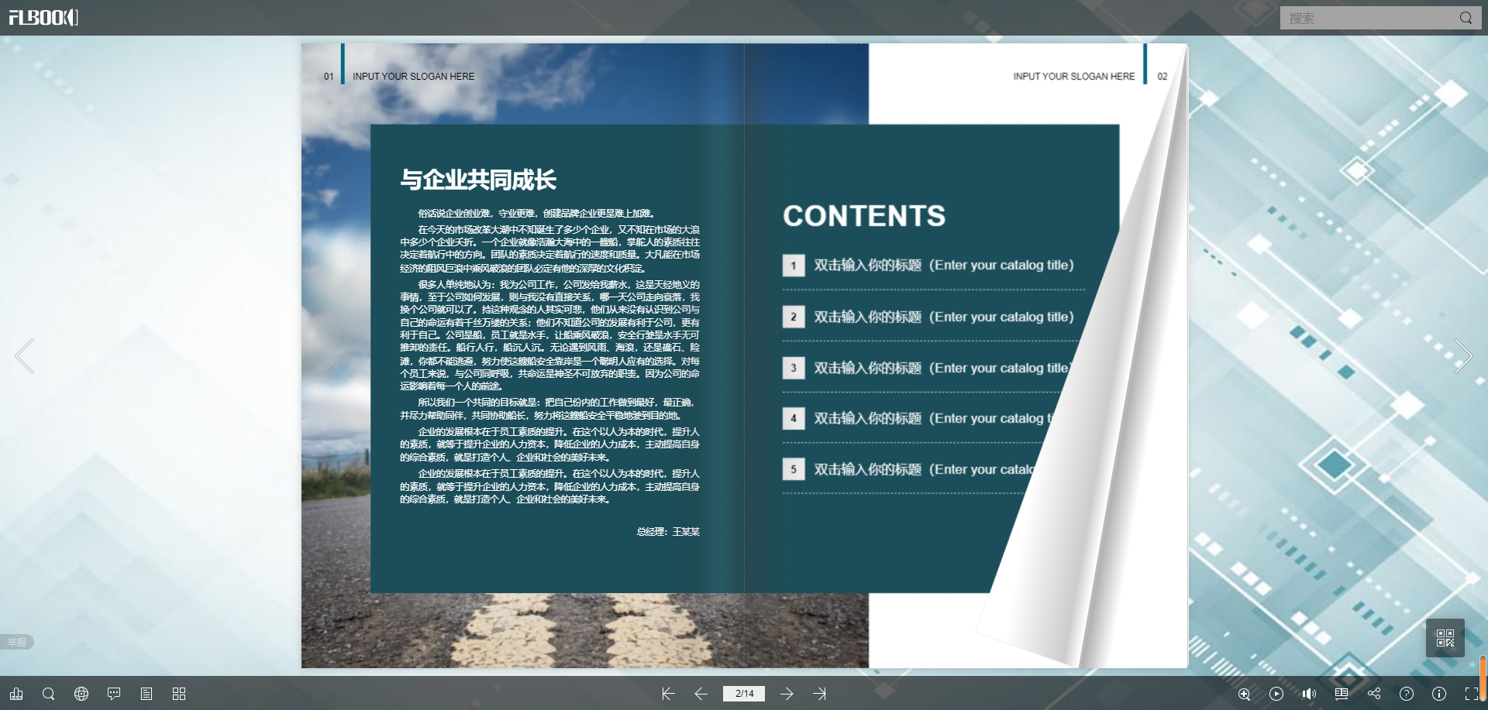Click the 举报 report button
1488x710 pixels.
tap(16, 642)
